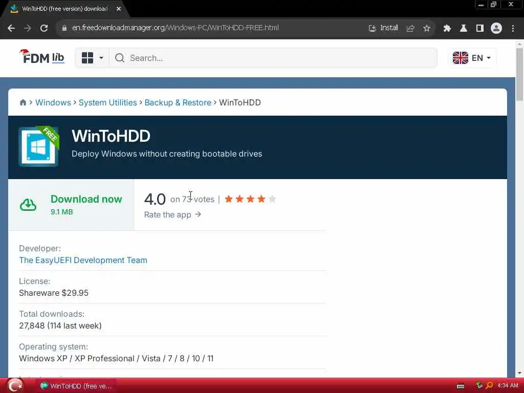Open the categories grid dropdown

click(x=92, y=58)
